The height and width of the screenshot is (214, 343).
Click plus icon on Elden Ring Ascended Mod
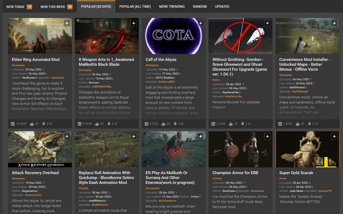pyautogui.click(x=67, y=23)
